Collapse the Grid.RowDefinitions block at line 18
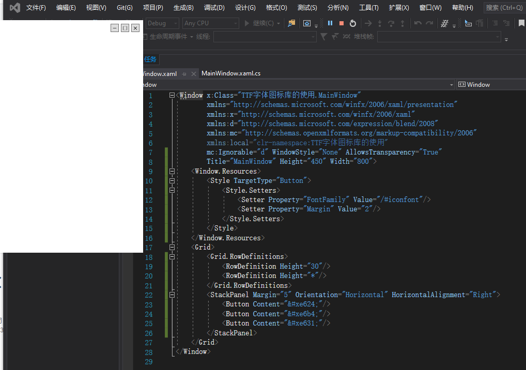 172,257
